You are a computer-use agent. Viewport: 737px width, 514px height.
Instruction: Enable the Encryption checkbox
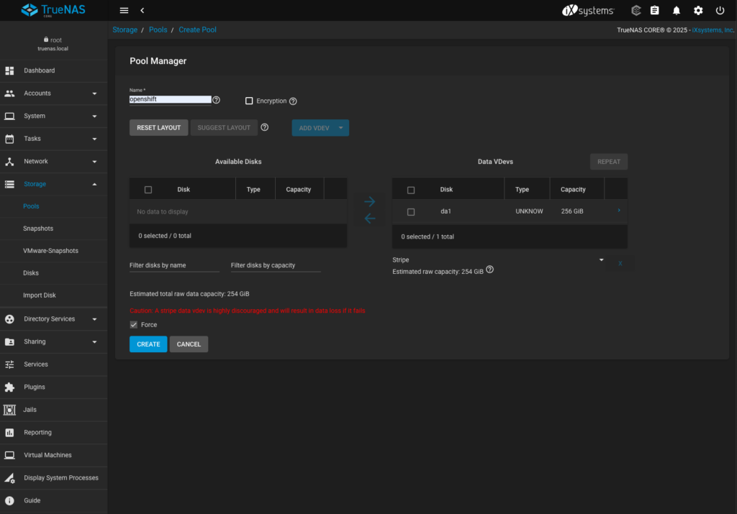pyautogui.click(x=249, y=101)
